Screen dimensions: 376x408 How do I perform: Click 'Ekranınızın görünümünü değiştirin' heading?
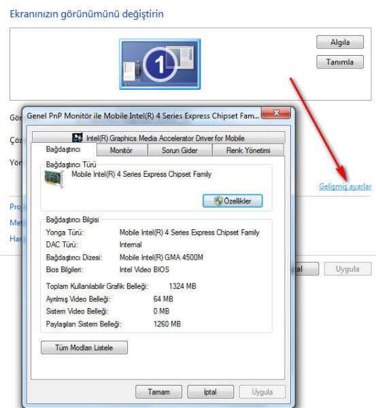(x=86, y=14)
